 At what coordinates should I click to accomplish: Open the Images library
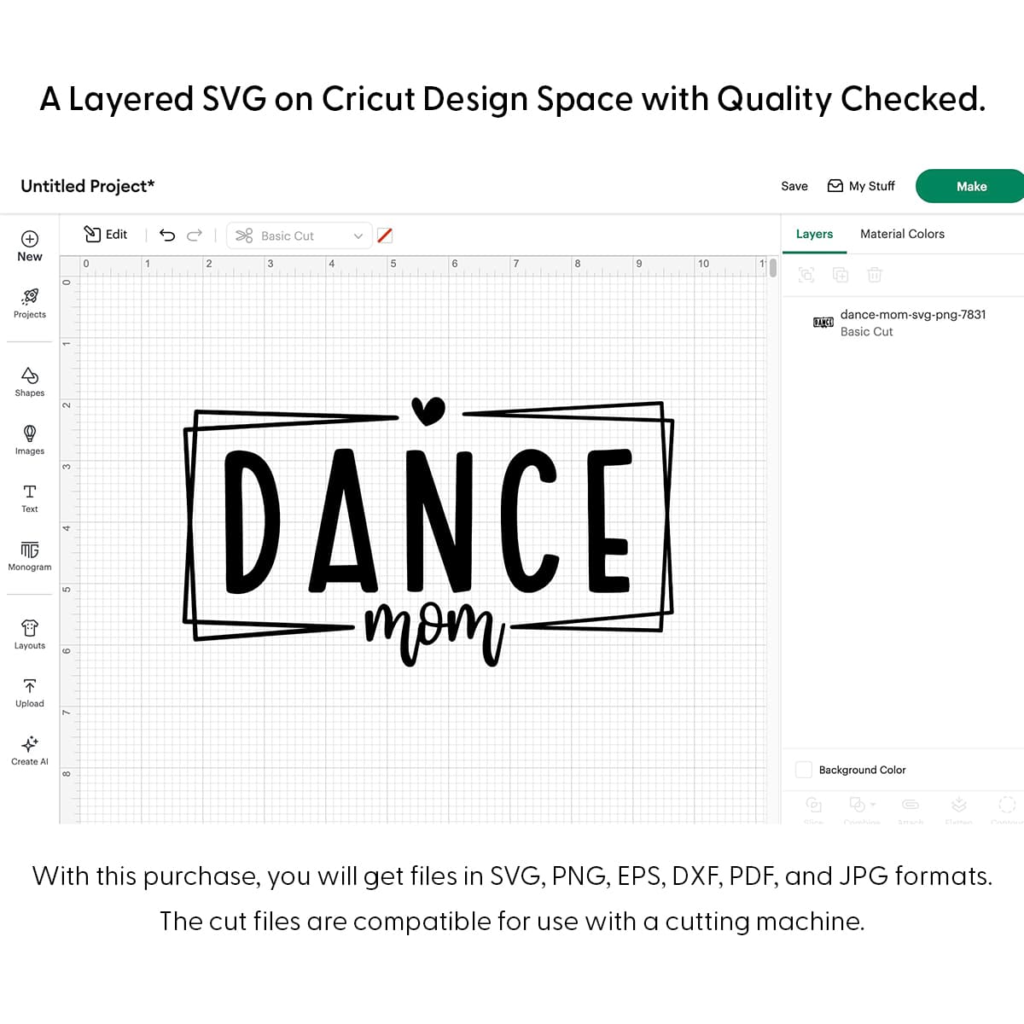(x=30, y=439)
